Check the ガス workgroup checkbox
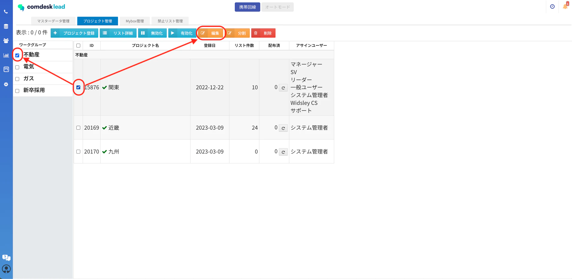 (17, 79)
